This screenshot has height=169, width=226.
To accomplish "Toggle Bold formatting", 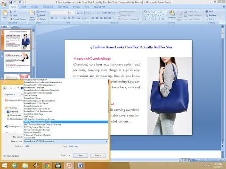I will click(x=52, y=18).
